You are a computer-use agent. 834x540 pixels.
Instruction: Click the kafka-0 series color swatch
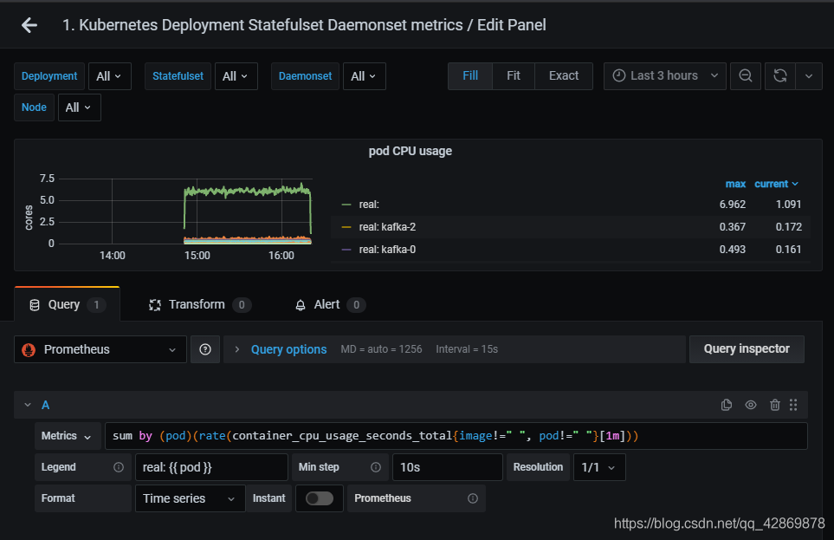tap(346, 250)
